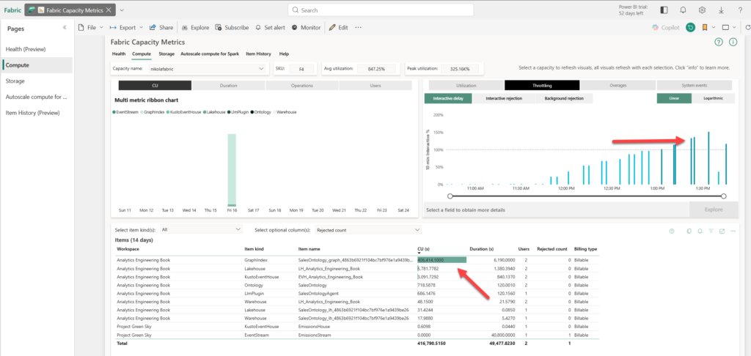Click the green refresh visuals icon
This screenshot has height=356, width=751.
tap(690, 27)
